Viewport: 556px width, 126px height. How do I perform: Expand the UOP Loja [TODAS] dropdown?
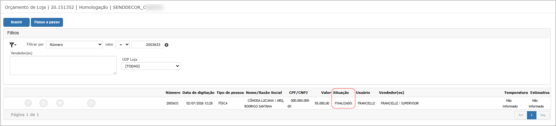(151, 66)
